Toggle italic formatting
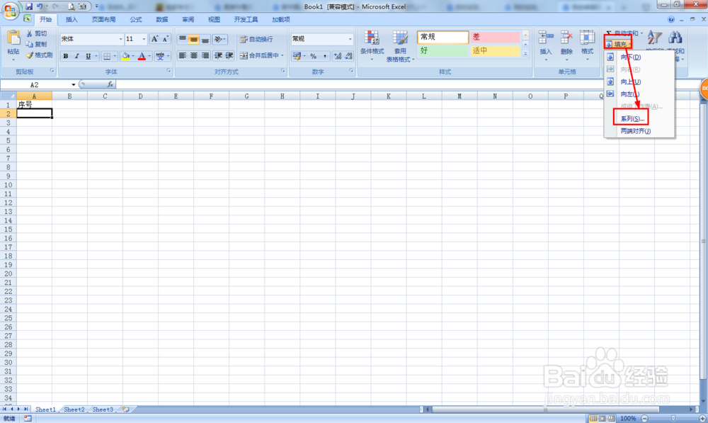Screen dimensions: 708x423 pyautogui.click(x=77, y=56)
